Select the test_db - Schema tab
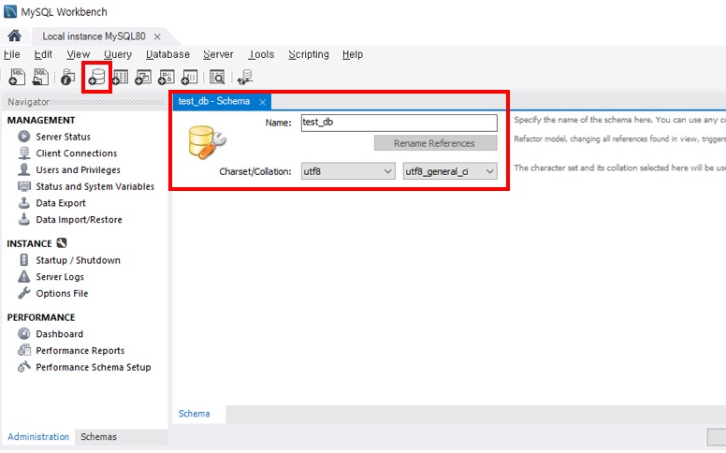 214,101
